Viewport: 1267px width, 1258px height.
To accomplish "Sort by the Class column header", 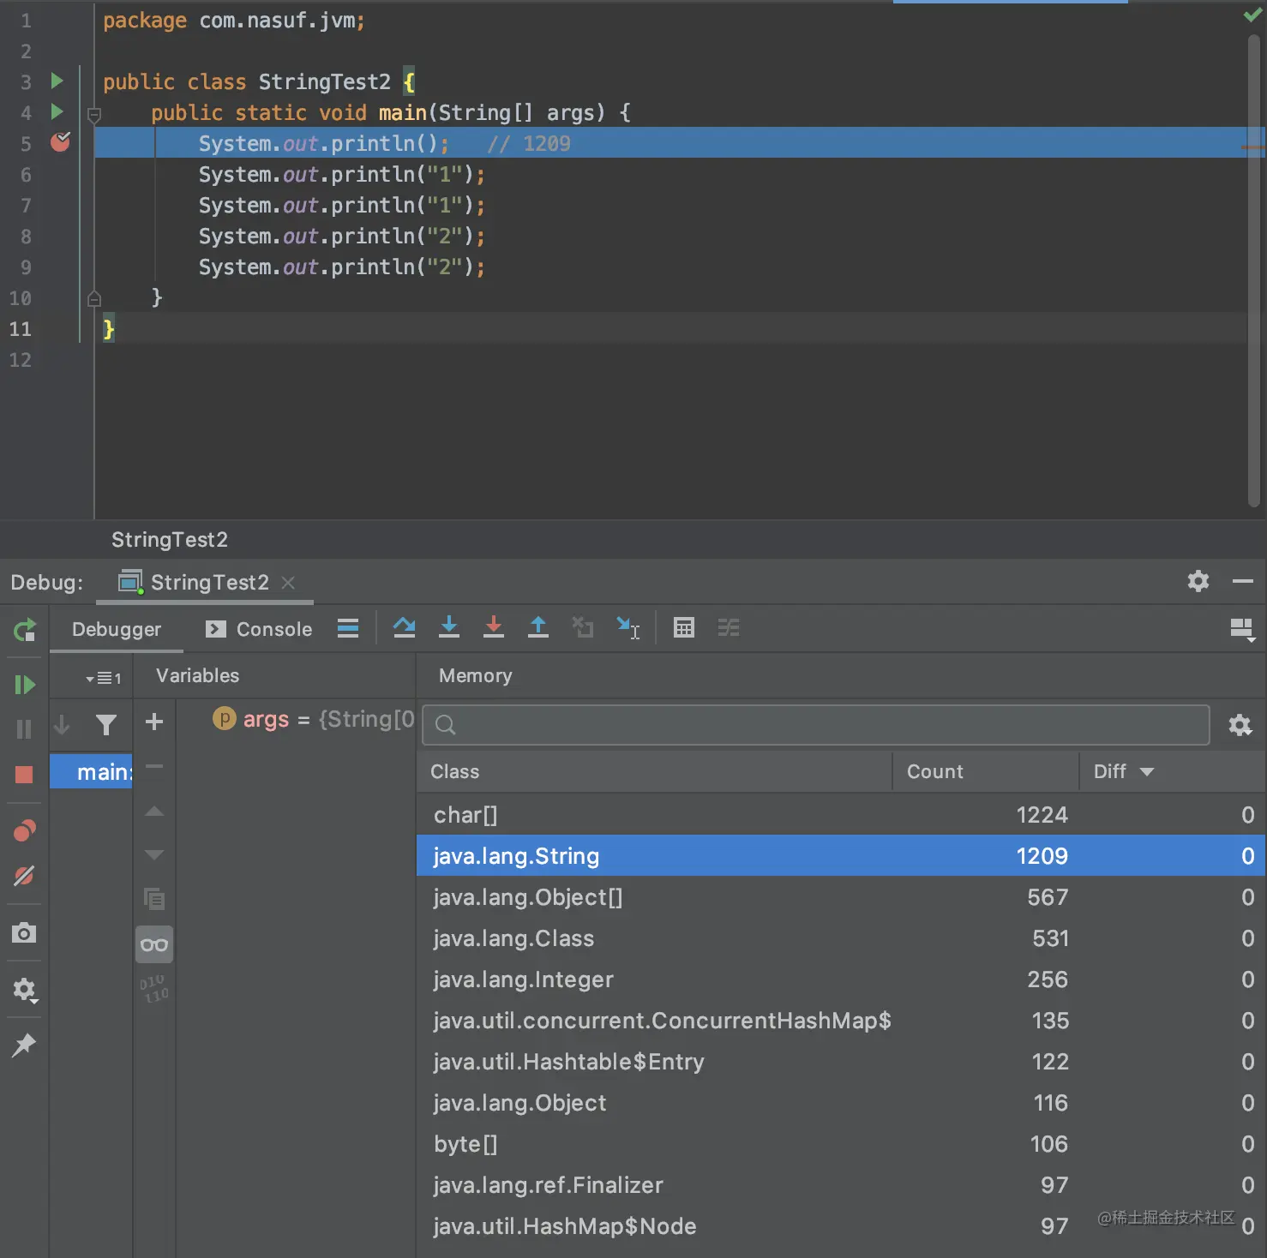I will point(654,771).
